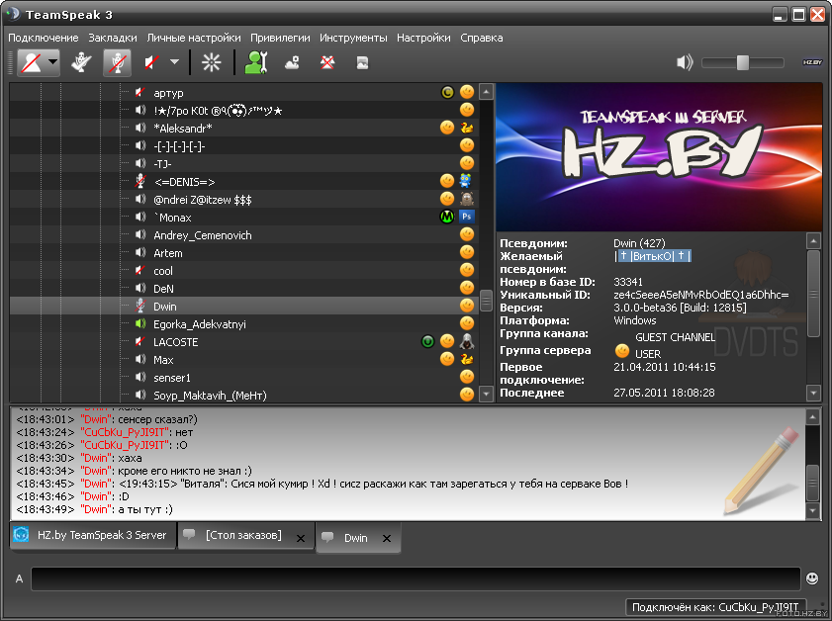The image size is (832, 621).
Task: Switch to the [Стол заказов] chat tab
Action: (x=243, y=535)
